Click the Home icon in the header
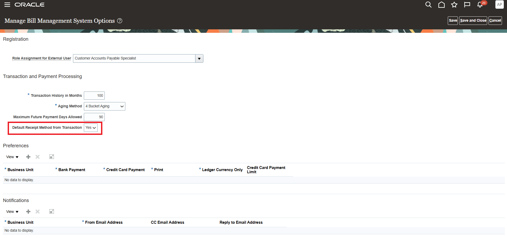The height and width of the screenshot is (238, 507). pos(441,4)
